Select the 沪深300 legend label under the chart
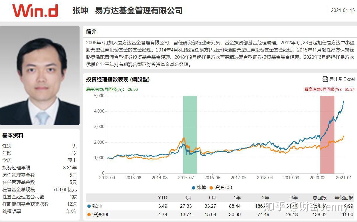The height and width of the screenshot is (222, 357). tap(223, 188)
